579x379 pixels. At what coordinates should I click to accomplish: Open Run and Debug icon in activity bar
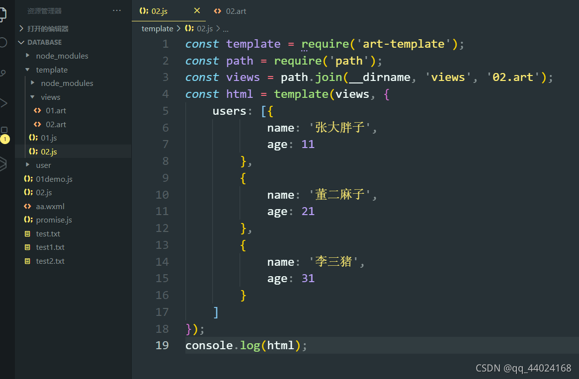[x=3, y=103]
